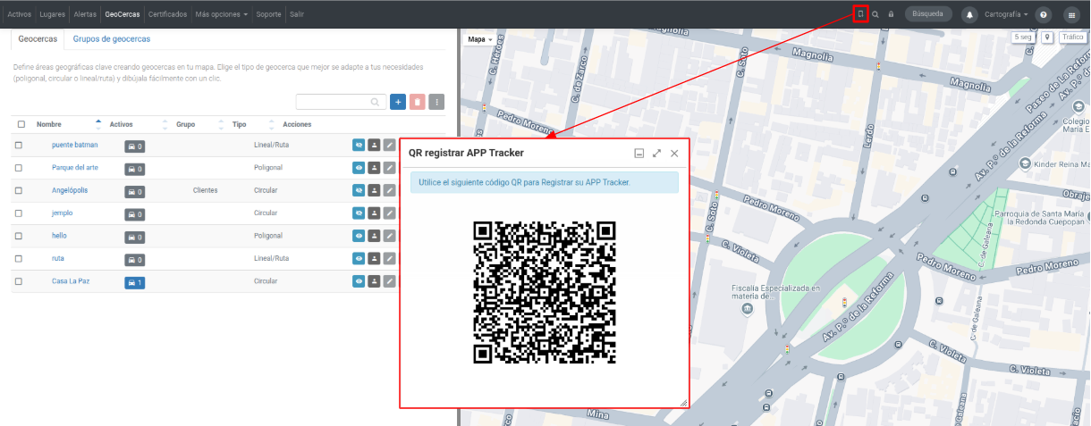1091x426 pixels.
Task: Open the Cartografía dropdown
Action: 1006,14
